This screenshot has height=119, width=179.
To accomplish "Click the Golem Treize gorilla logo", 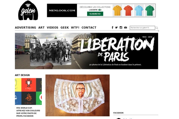I will (28, 10).
